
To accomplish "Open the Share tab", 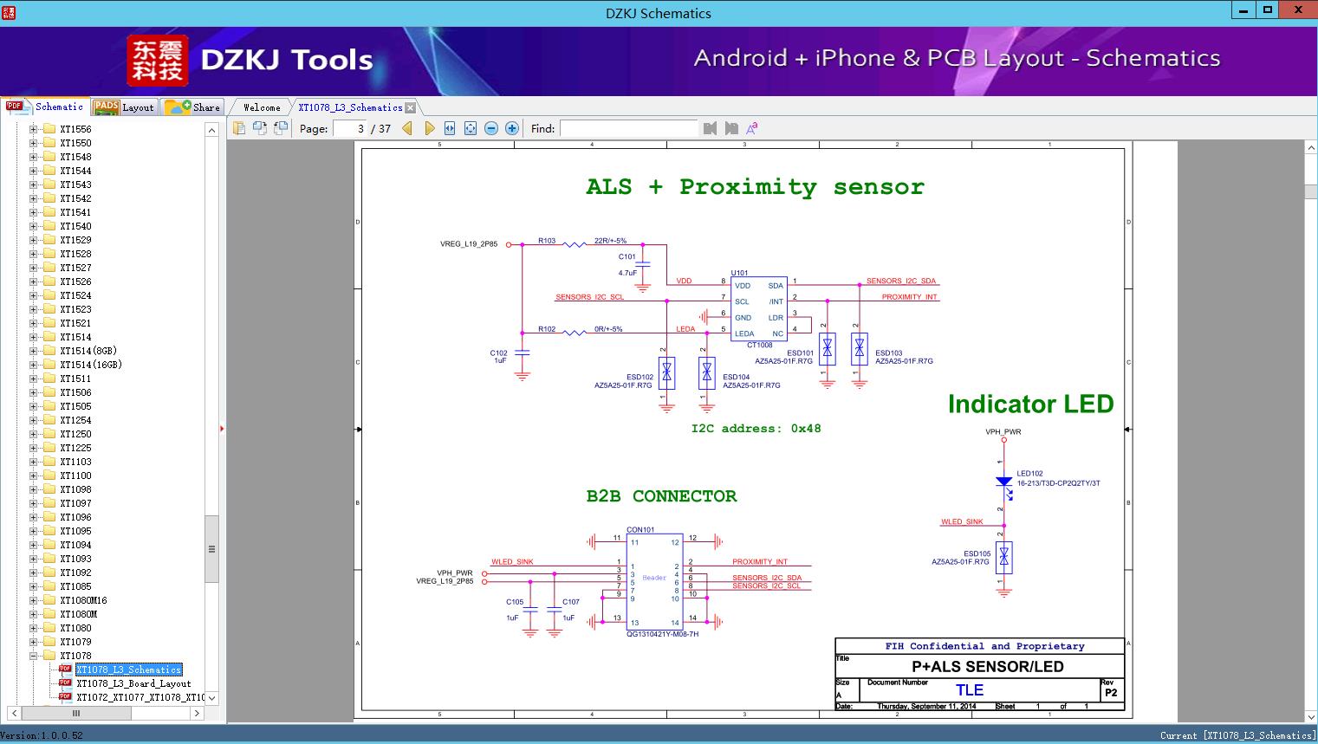I will (192, 107).
